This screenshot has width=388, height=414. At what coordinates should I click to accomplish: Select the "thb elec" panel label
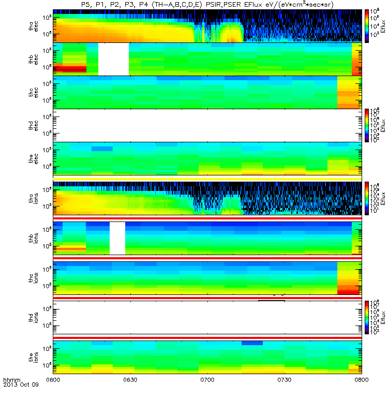click(33, 59)
